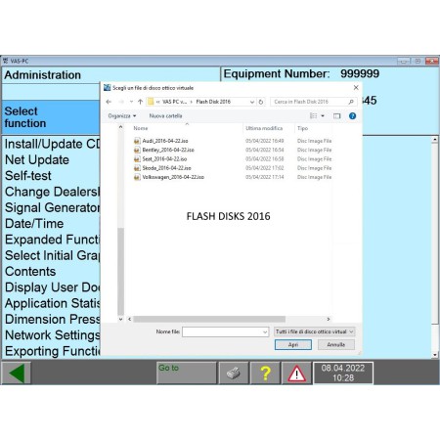The height and width of the screenshot is (440, 440).
Task: Click the date and time display 08.04.2022
Action: [x=343, y=373]
